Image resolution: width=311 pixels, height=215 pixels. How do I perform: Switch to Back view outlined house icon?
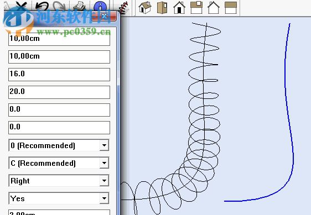(214, 8)
